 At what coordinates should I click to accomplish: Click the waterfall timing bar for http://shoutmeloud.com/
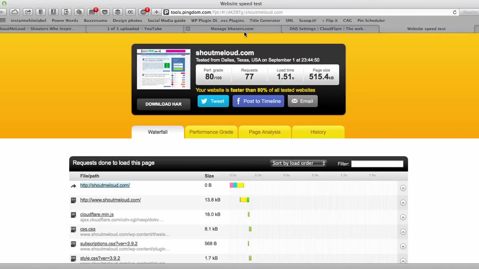pyautogui.click(x=237, y=185)
